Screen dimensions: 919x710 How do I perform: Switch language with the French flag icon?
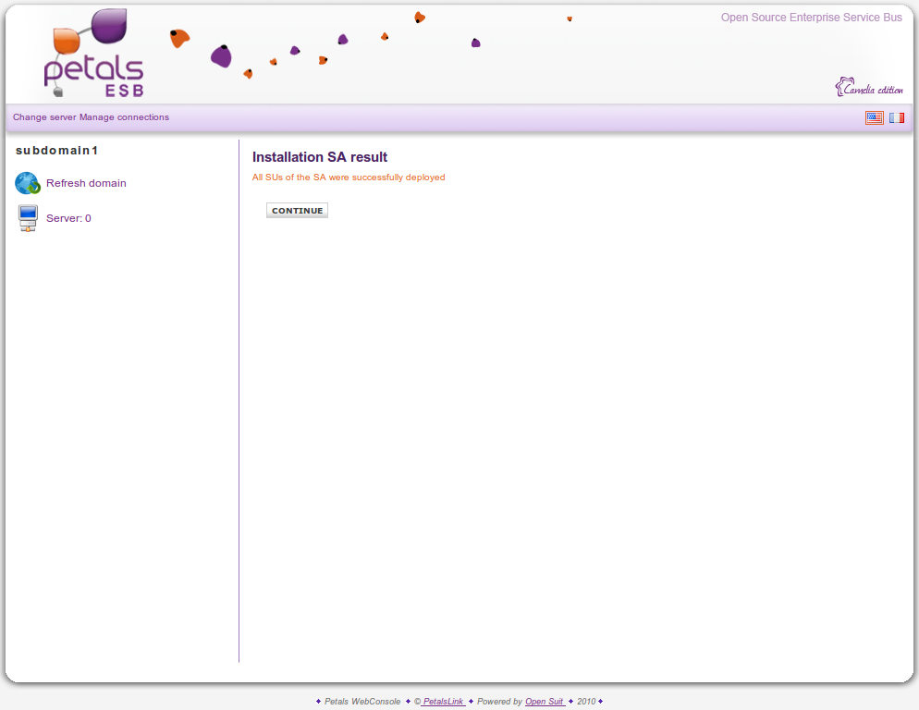tap(897, 117)
